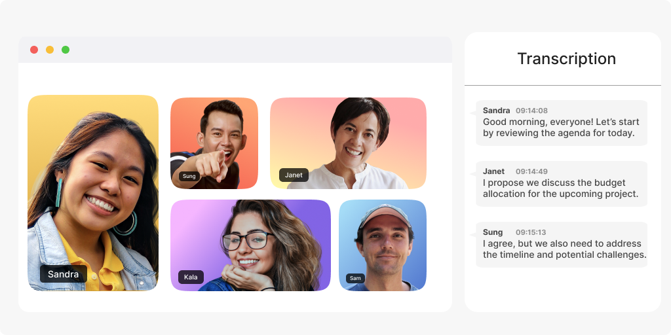Image resolution: width=671 pixels, height=335 pixels.
Task: Click the Janet name label
Action: (294, 175)
